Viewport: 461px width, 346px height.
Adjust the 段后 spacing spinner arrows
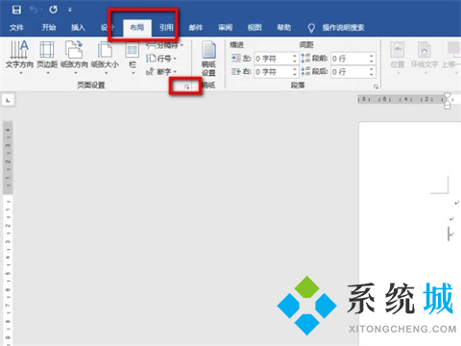pos(372,72)
